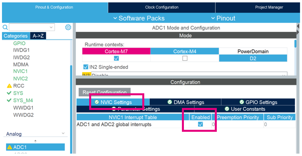The image size is (302, 156).
Task: Uncheck the Cortex-M7 runtime context checkbox
Action: (117, 58)
